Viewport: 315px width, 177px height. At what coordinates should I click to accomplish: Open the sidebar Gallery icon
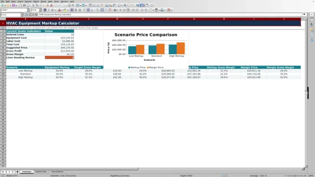point(312,29)
